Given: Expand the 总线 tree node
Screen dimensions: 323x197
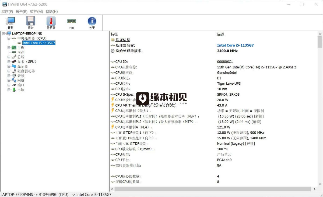Looking at the screenshot, I should coord(9,57).
